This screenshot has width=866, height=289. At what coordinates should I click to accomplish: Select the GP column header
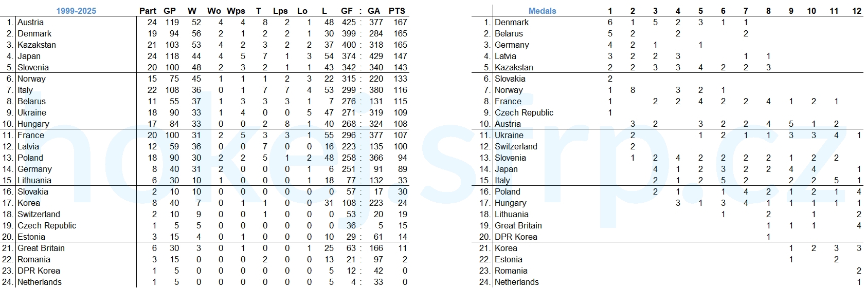coord(170,11)
